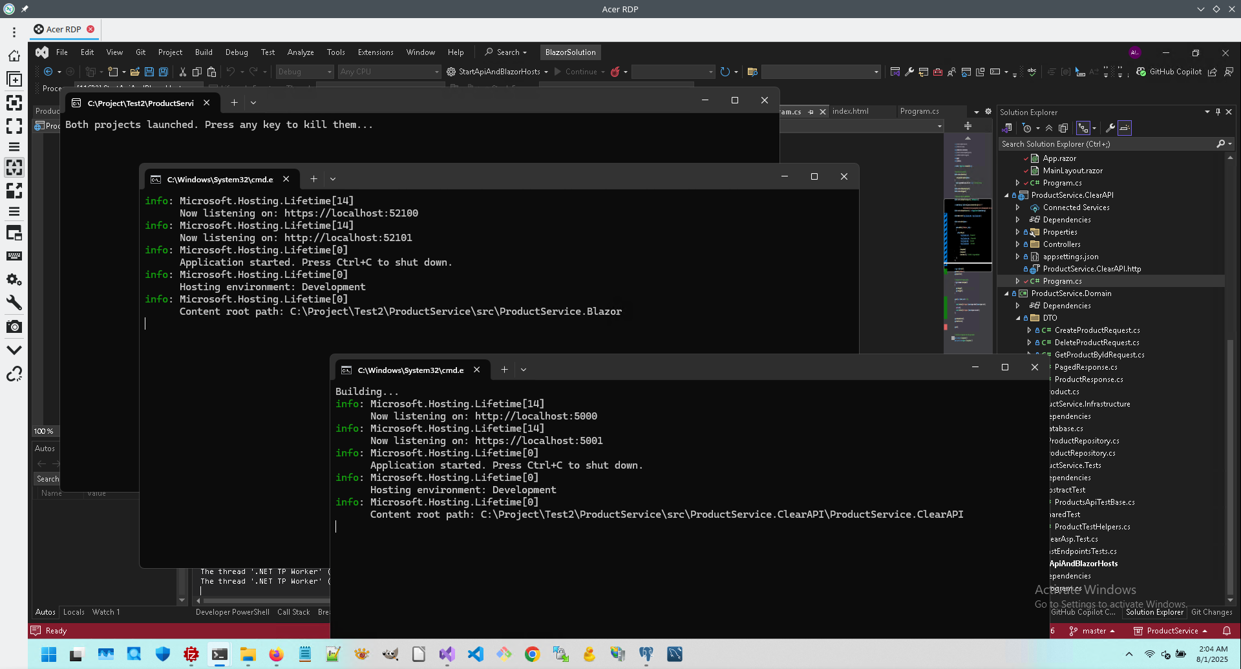Viewport: 1241px width, 669px height.
Task: Select DeleteProductRequest.cs in Solution Explorer
Action: (1097, 343)
